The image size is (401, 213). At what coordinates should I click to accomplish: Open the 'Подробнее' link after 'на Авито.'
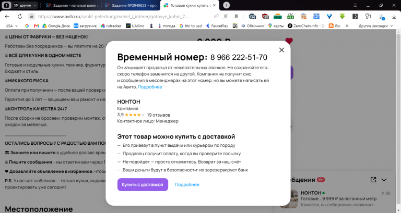[x=150, y=87]
